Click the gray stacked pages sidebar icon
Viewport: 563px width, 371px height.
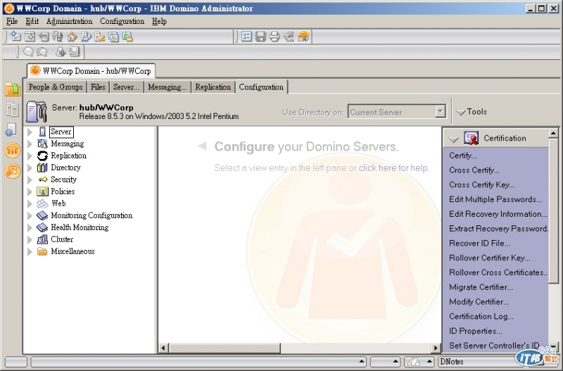[12, 109]
